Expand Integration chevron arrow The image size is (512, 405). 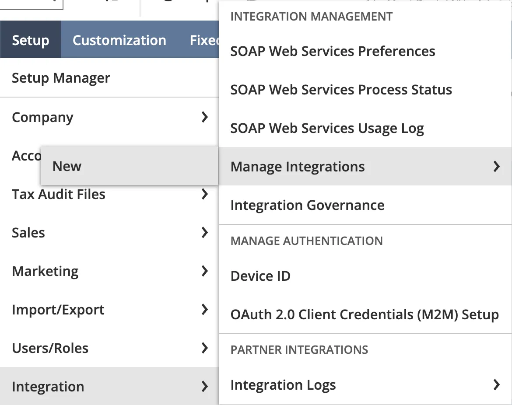[x=205, y=386]
